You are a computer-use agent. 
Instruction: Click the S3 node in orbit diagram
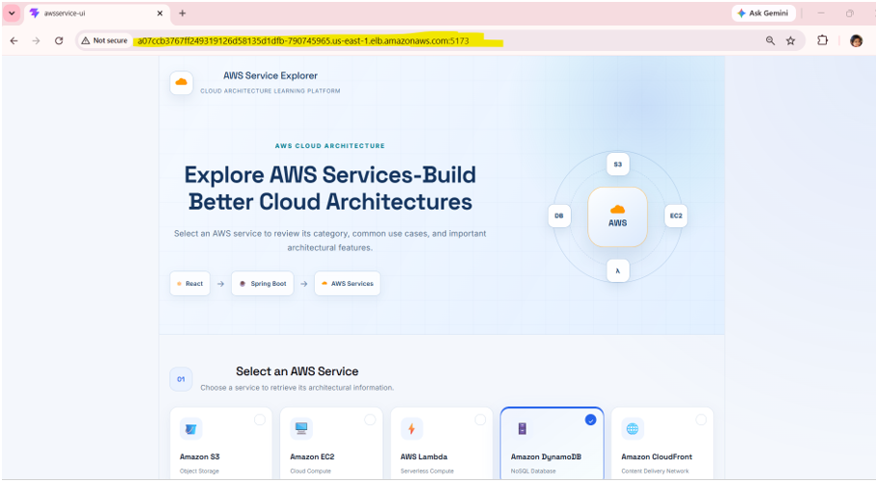pyautogui.click(x=618, y=165)
